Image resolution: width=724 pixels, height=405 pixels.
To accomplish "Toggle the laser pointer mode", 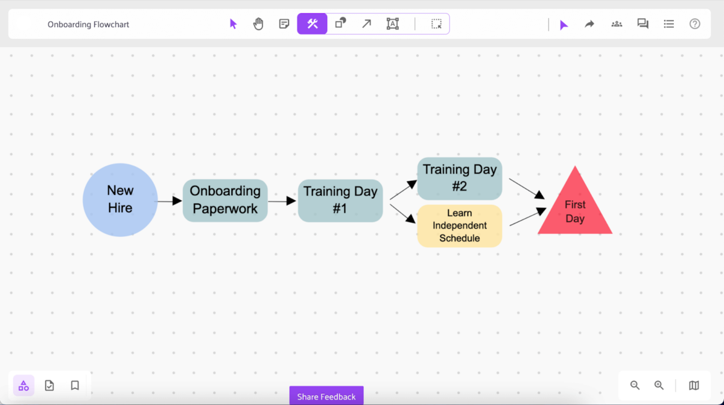I will pos(563,24).
